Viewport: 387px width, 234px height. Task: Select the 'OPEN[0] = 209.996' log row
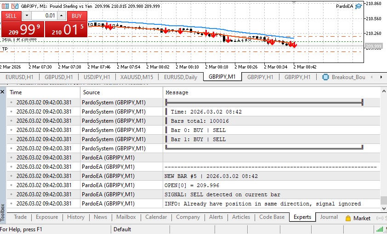point(193,185)
